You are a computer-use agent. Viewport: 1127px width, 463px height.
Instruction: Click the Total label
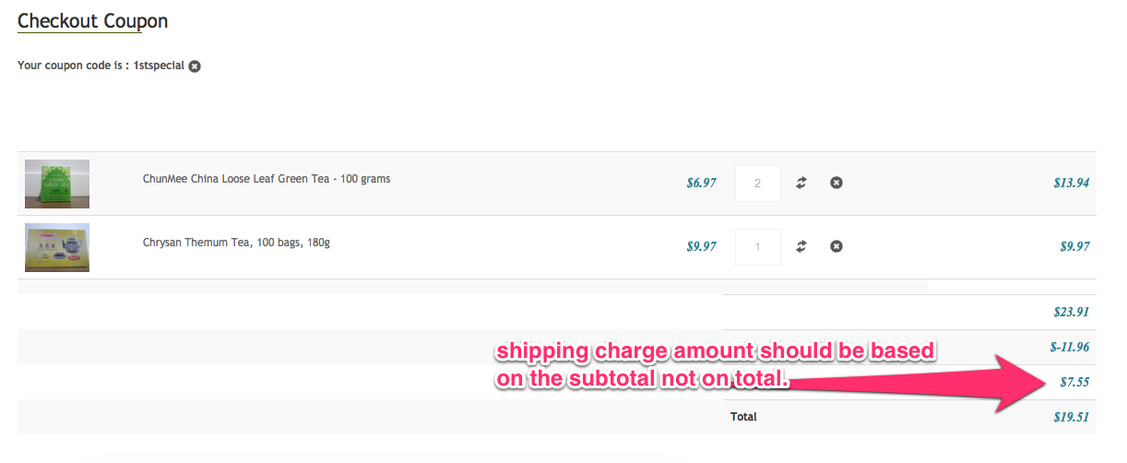pos(743,417)
